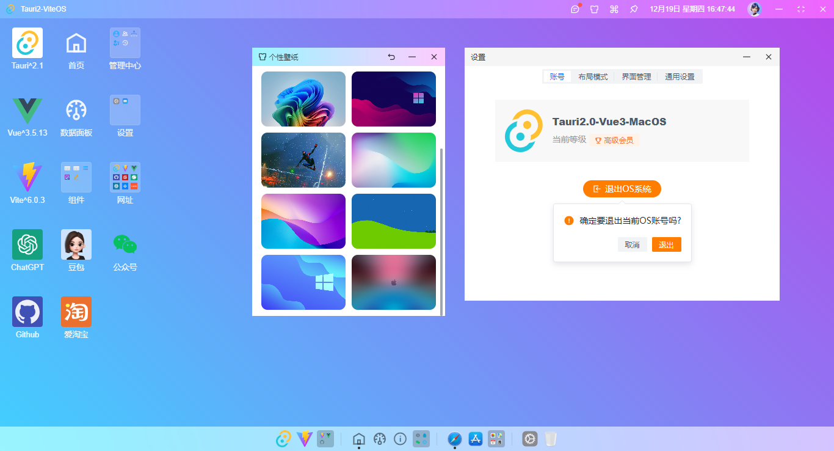Open the info circle icon in dock

pyautogui.click(x=400, y=439)
